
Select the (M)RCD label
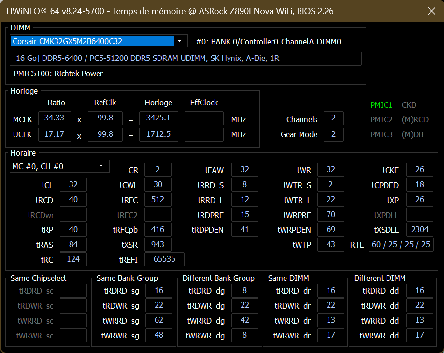(x=415, y=119)
